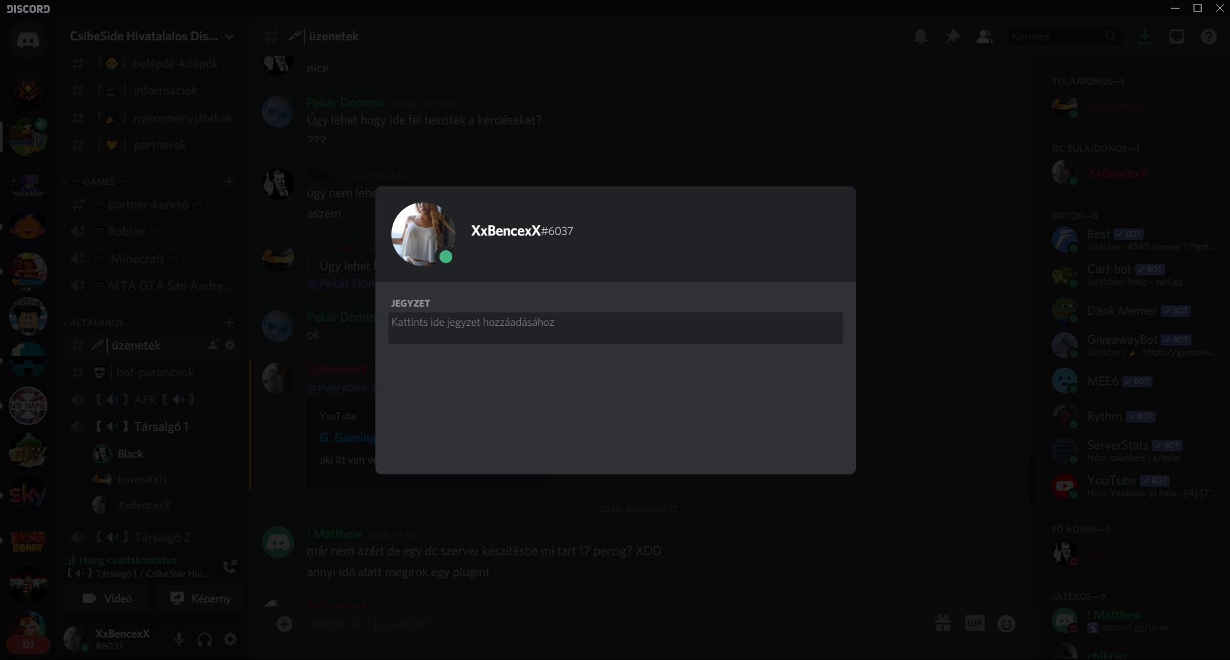Select Best bot in member list
This screenshot has height=660, width=1230.
1135,240
